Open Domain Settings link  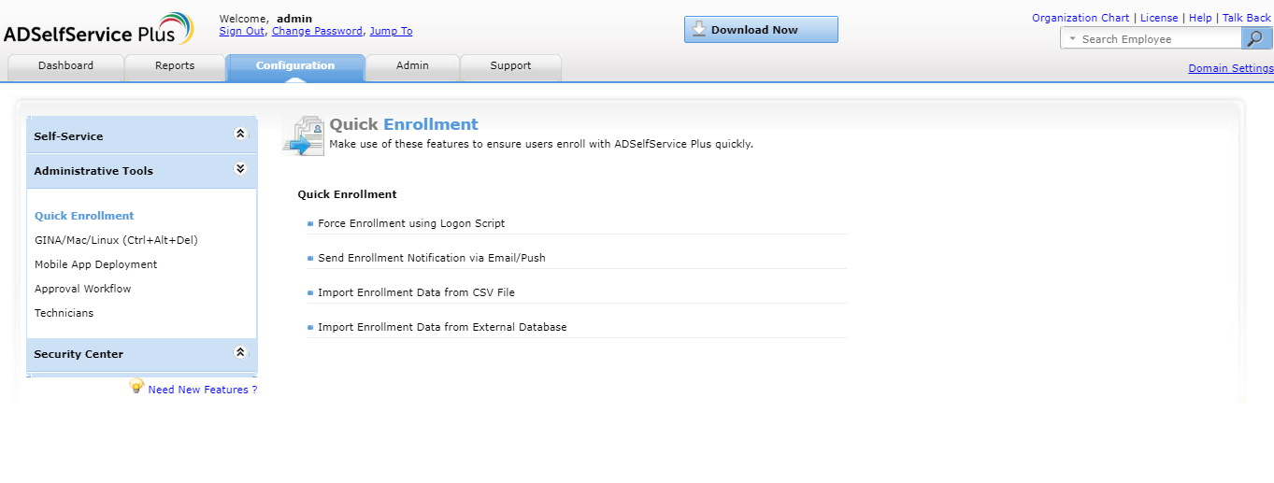tap(1231, 68)
